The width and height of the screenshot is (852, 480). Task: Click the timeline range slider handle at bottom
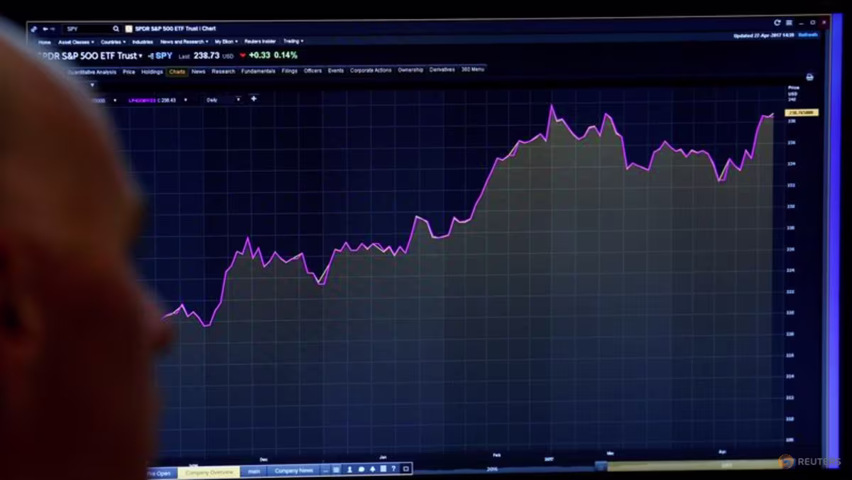click(601, 467)
